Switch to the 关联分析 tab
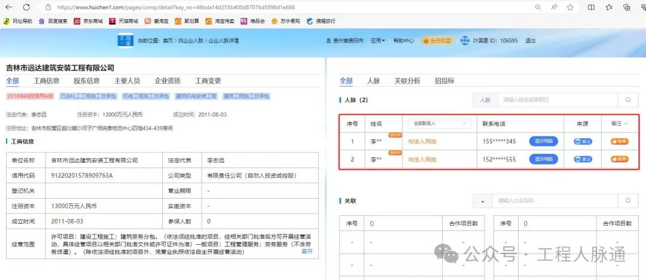646x280 pixels. (x=407, y=81)
